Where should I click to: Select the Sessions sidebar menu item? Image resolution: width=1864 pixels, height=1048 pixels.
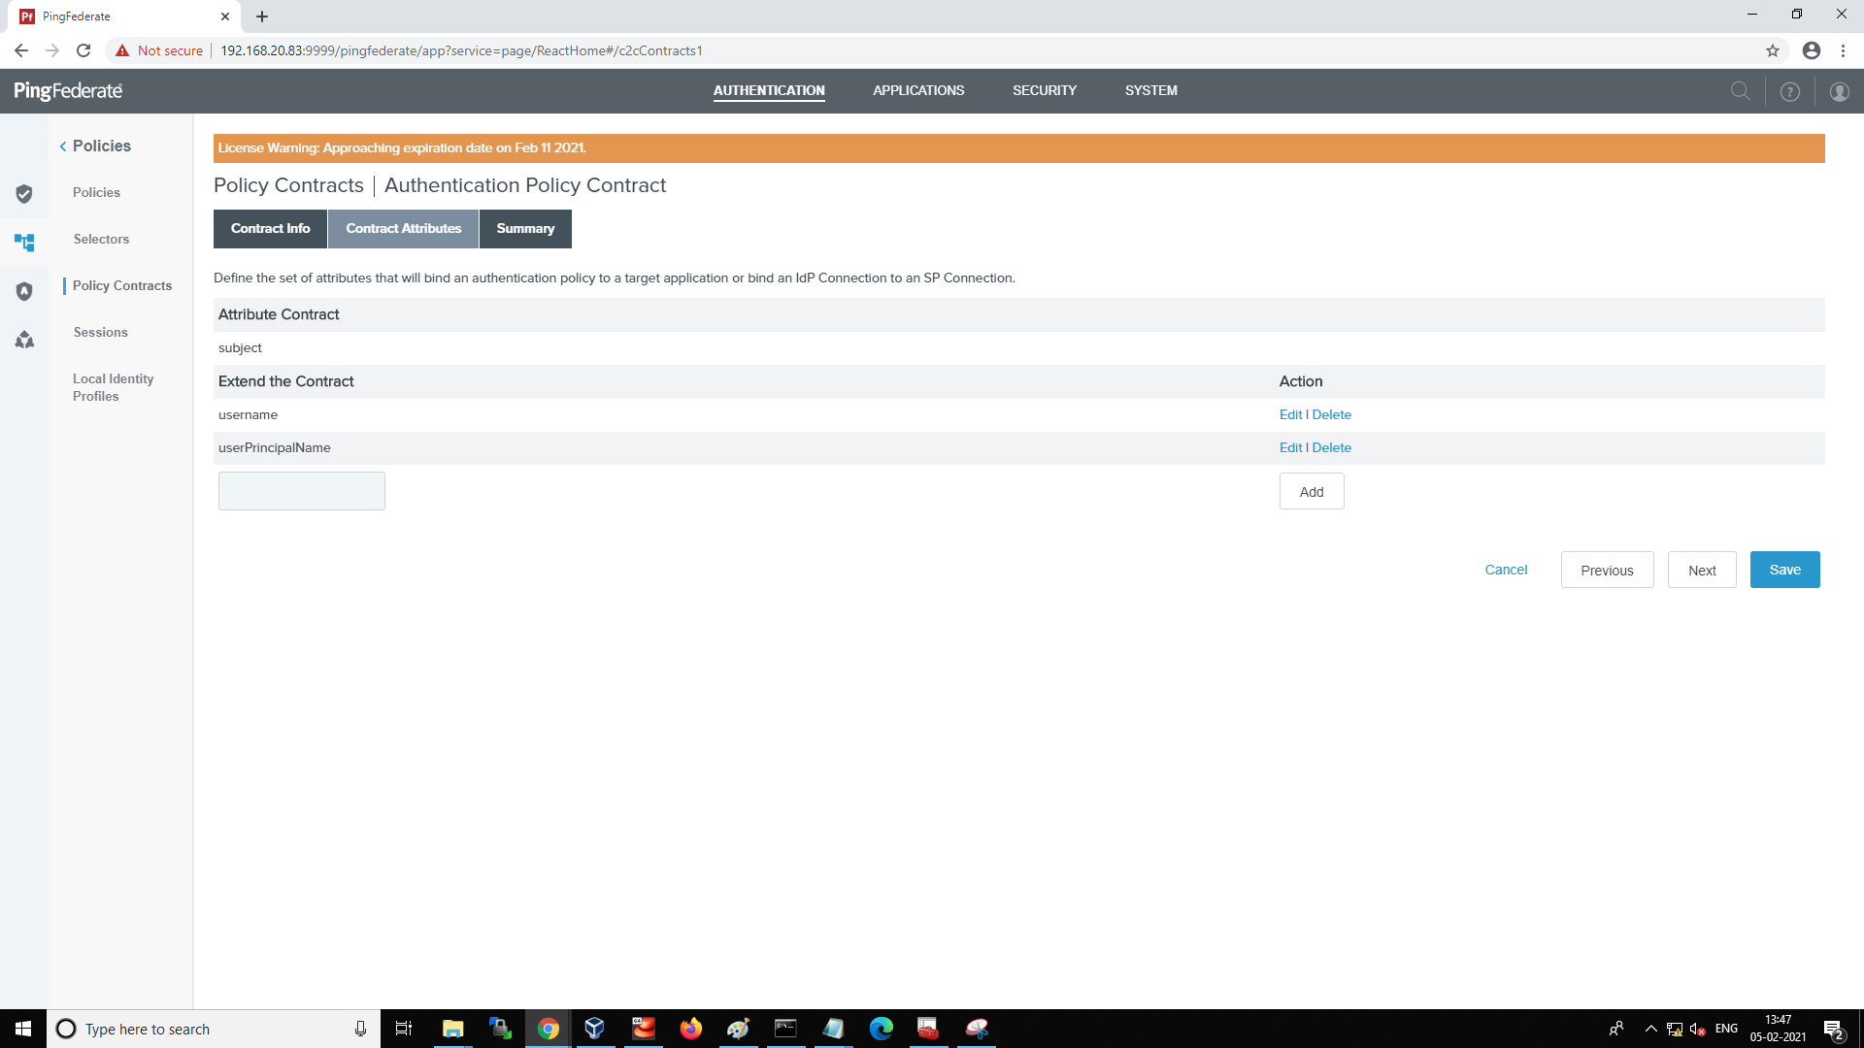tap(100, 332)
